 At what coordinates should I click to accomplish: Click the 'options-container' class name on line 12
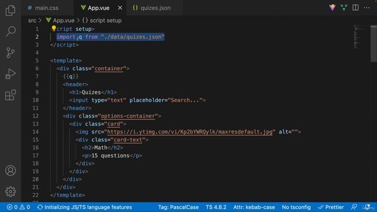click(128, 116)
